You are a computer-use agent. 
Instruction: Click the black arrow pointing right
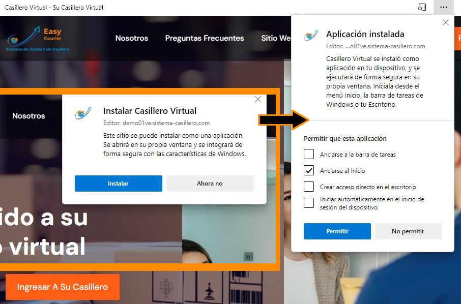coord(284,120)
